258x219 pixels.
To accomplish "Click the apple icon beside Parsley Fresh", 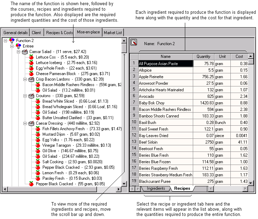I will [38, 178].
